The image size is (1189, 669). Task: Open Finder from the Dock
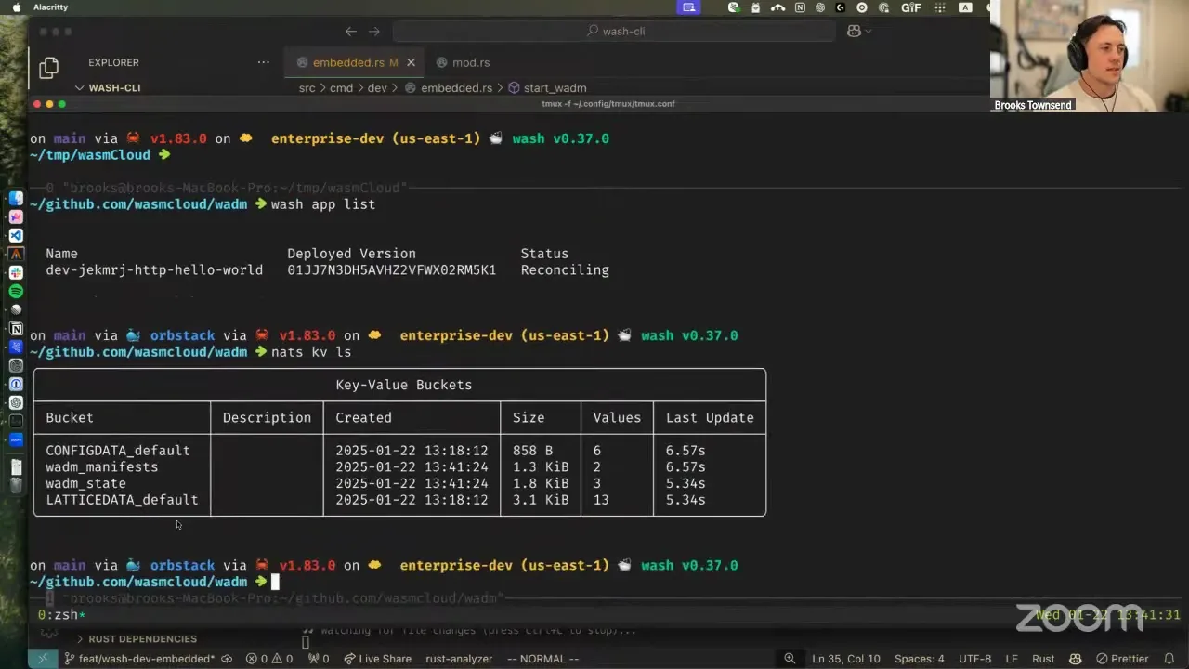point(16,198)
